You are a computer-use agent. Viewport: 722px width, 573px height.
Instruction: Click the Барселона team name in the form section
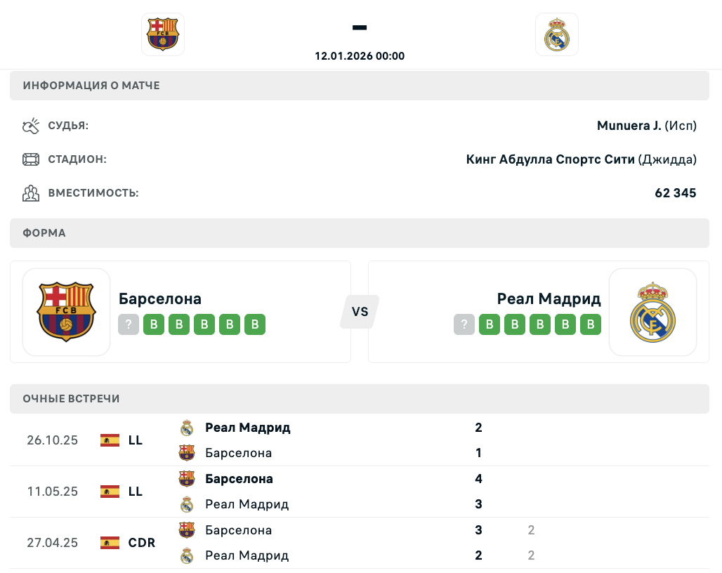click(160, 298)
